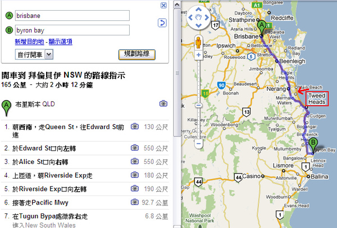Click the green B marker beside byron bay field

[9, 30]
